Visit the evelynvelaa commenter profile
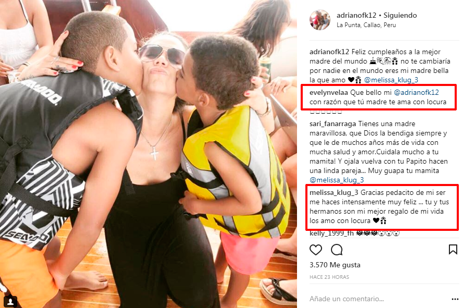This screenshot has width=463, height=308. 329,93
